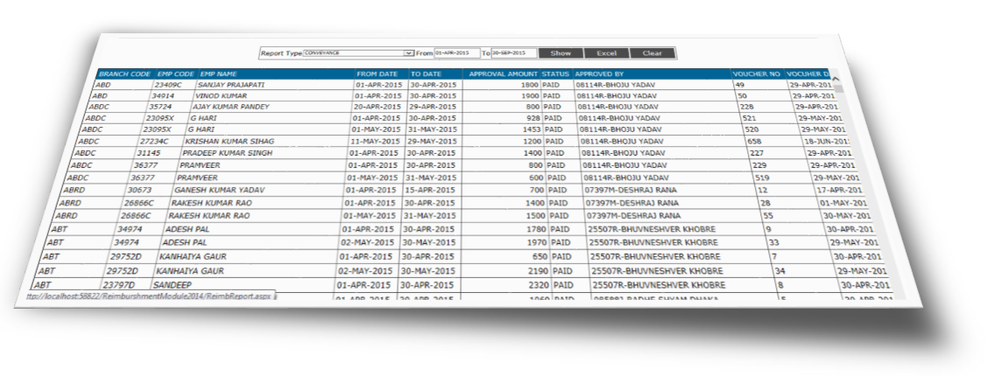Click the STATUS column header
Viewport: 988px width, 376px height.
[x=556, y=74]
